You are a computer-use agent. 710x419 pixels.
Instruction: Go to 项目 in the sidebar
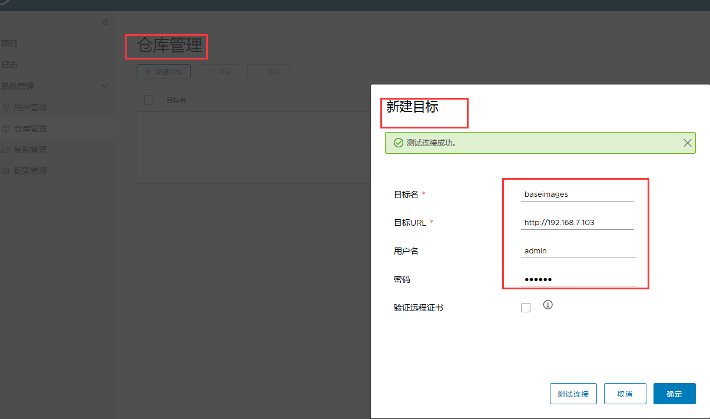coord(9,44)
